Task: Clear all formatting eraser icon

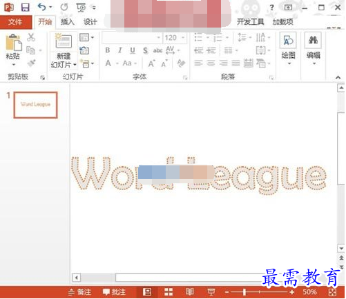Action: 182,63
